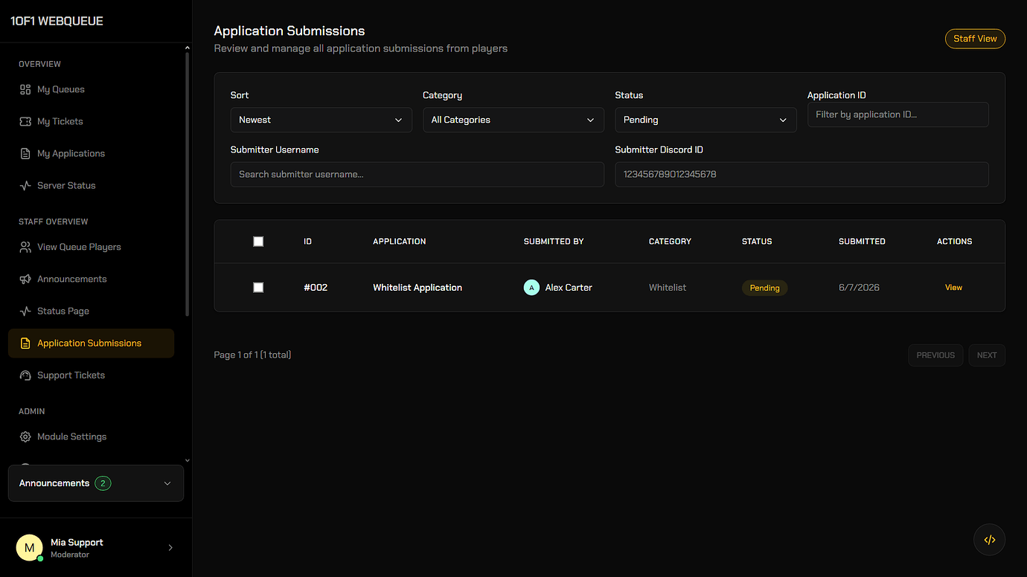Click the Module Settings gear icon
The image size is (1027, 577).
pyautogui.click(x=25, y=436)
